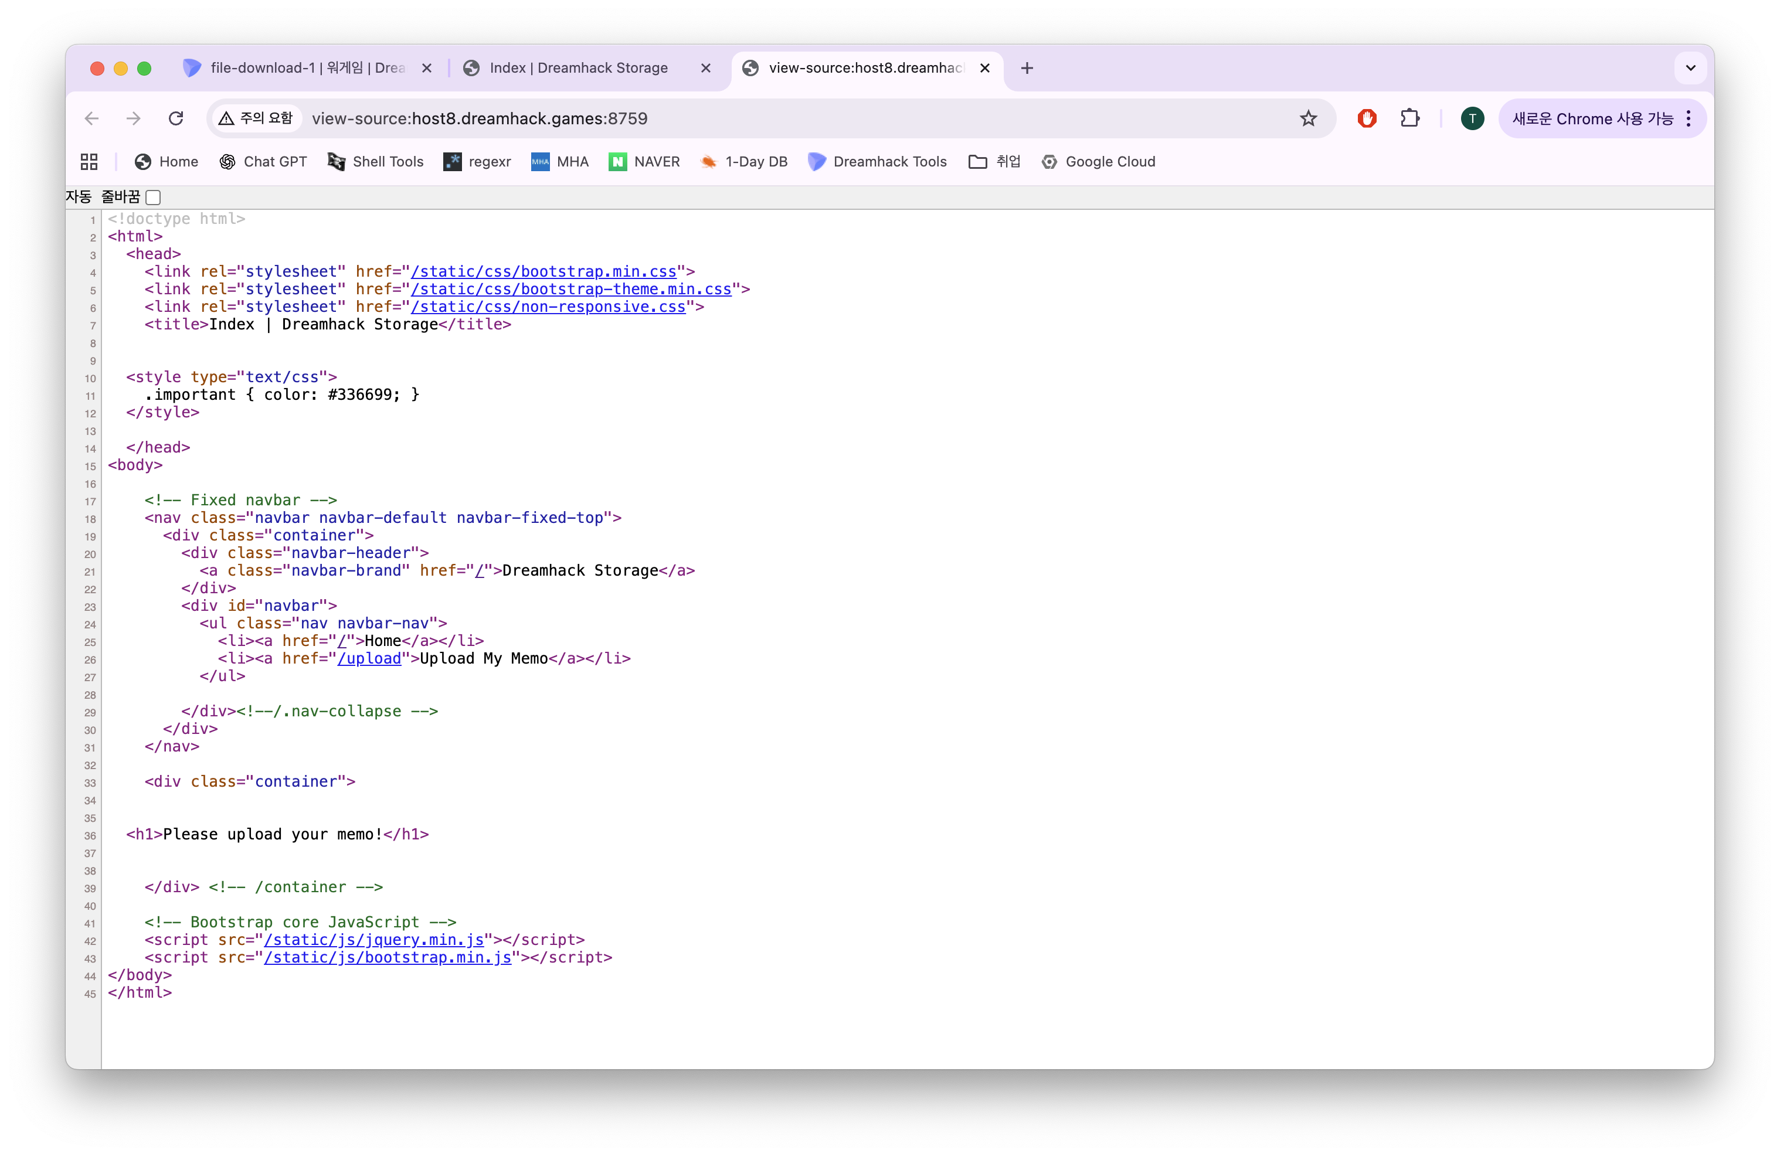Expand the tab search dropdown chevron

1690,68
